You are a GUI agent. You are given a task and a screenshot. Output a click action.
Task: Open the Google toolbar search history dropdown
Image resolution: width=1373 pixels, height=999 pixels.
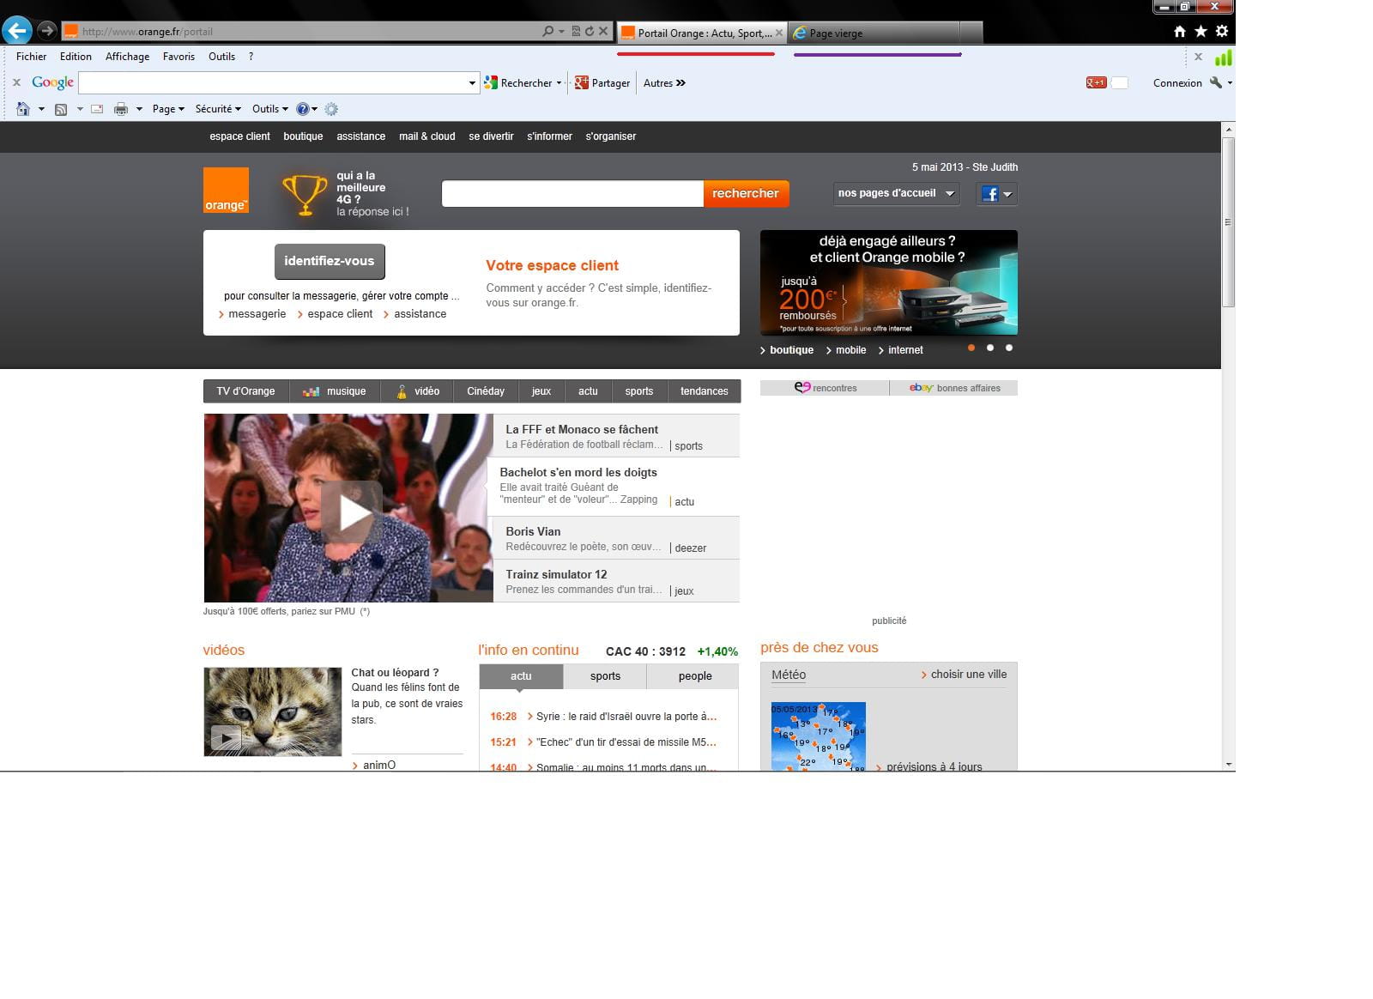point(472,83)
